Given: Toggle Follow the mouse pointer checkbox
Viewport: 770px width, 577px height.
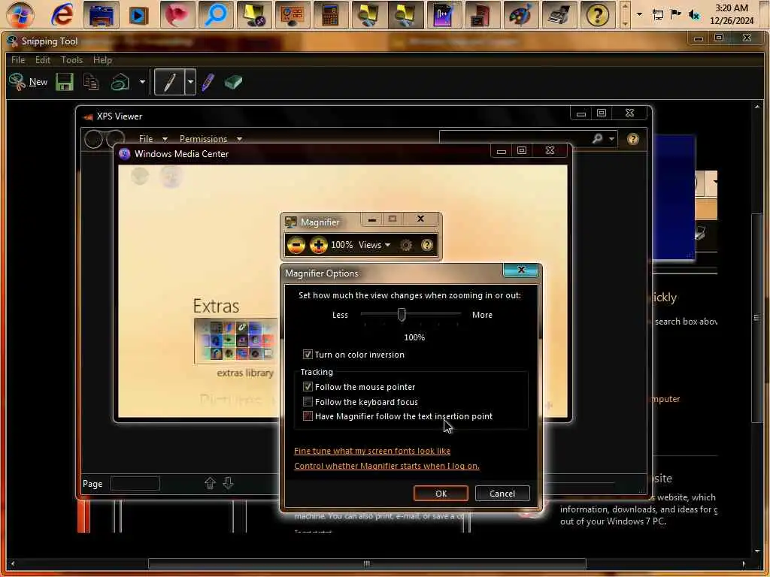Looking at the screenshot, I should [x=308, y=387].
